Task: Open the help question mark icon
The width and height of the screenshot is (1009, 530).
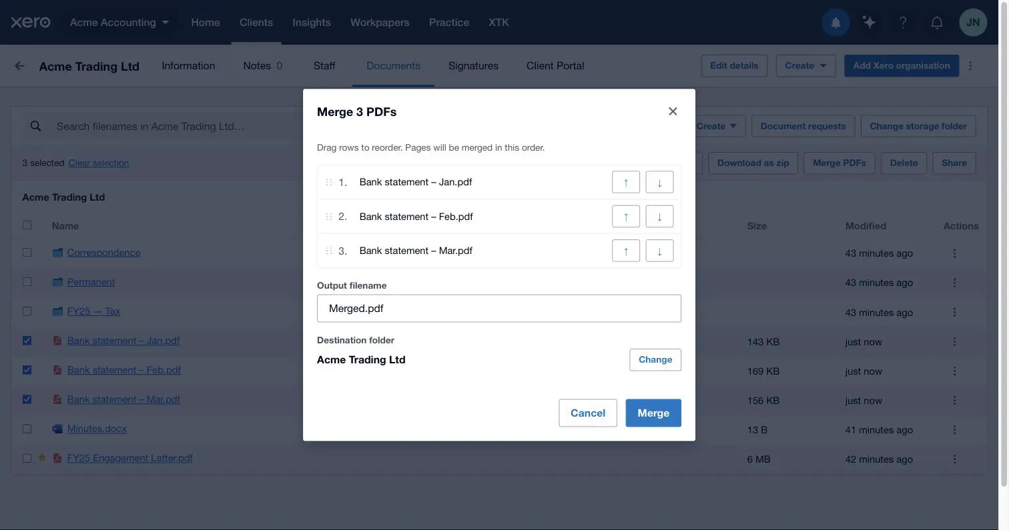Action: (x=903, y=23)
